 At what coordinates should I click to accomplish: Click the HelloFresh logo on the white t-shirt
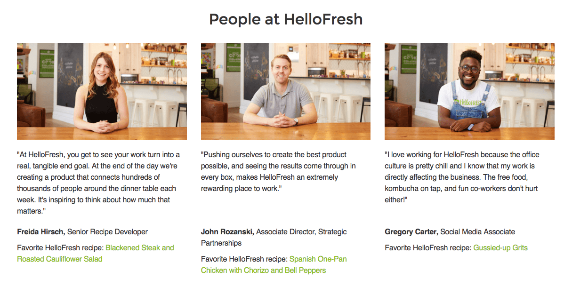469,102
